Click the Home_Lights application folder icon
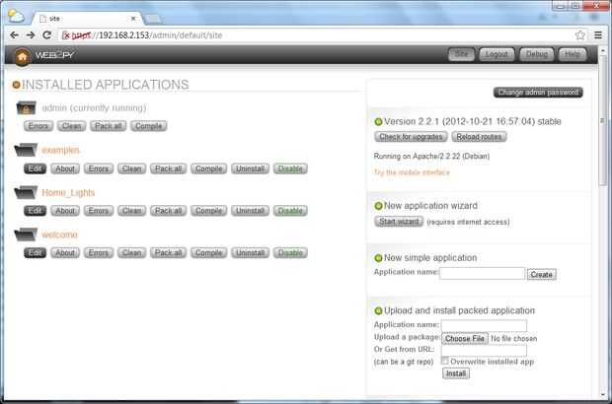 (x=26, y=192)
